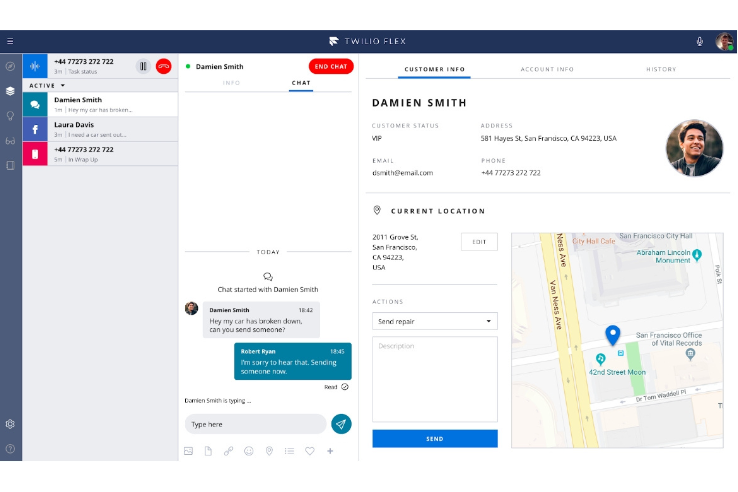Insert a link in the chat message
738x492 pixels.
(x=229, y=451)
